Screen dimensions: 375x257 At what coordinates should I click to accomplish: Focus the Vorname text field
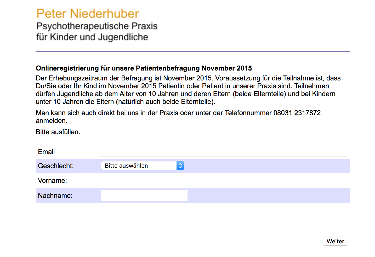[144, 180]
